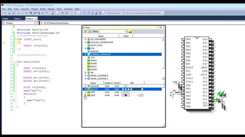
Task: Toggle the single bit box in MCUCSR row
Action: click(126, 86)
